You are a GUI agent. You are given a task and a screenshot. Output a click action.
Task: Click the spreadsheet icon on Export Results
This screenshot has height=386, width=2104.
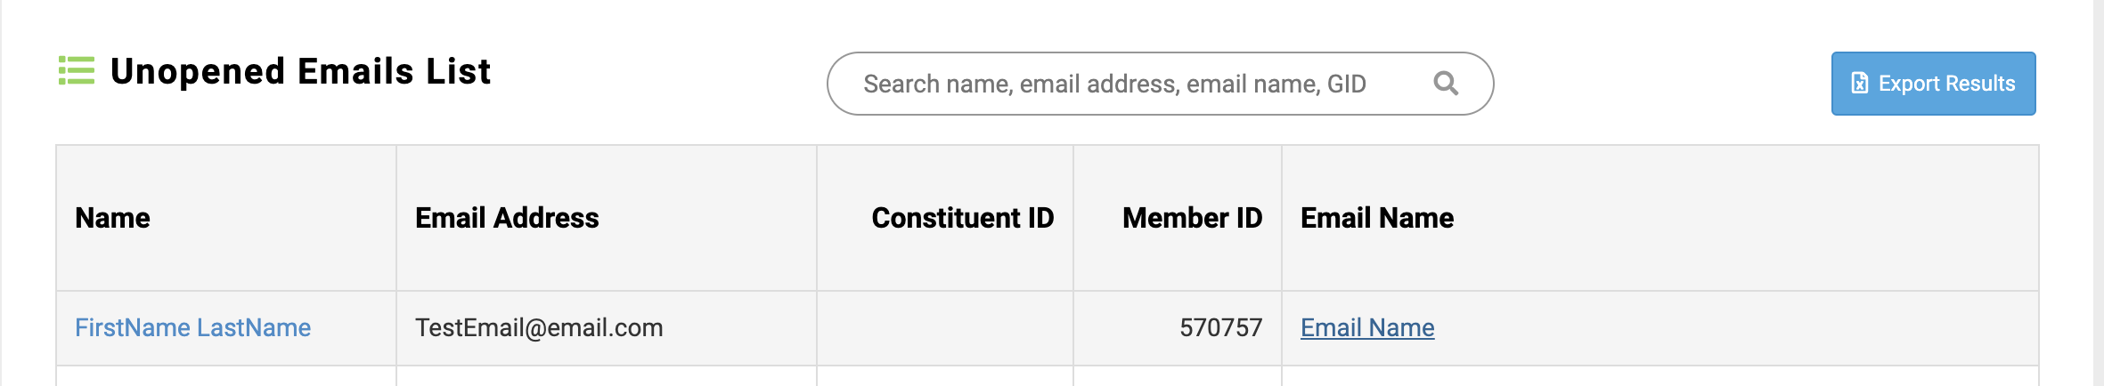tap(1860, 84)
